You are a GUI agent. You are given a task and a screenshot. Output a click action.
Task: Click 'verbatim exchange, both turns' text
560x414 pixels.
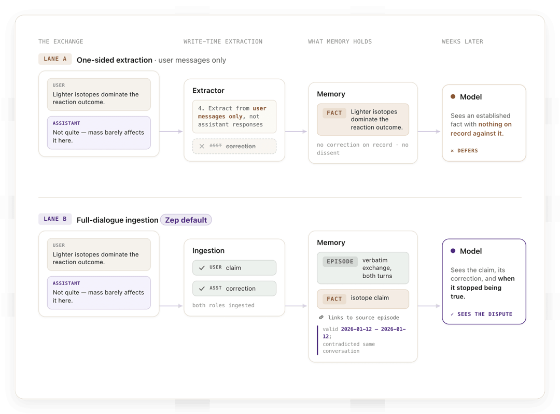click(x=377, y=268)
